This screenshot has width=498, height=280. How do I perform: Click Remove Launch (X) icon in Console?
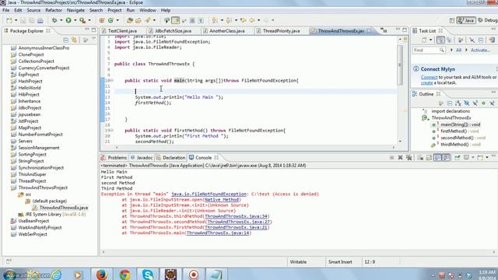pyautogui.click(x=400, y=157)
